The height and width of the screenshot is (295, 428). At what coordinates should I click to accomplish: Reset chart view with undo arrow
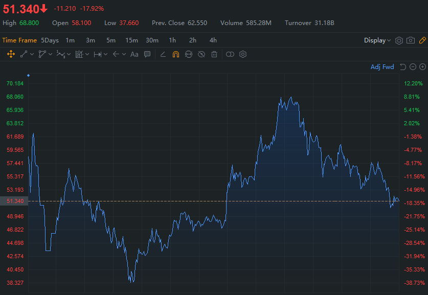(x=403, y=67)
